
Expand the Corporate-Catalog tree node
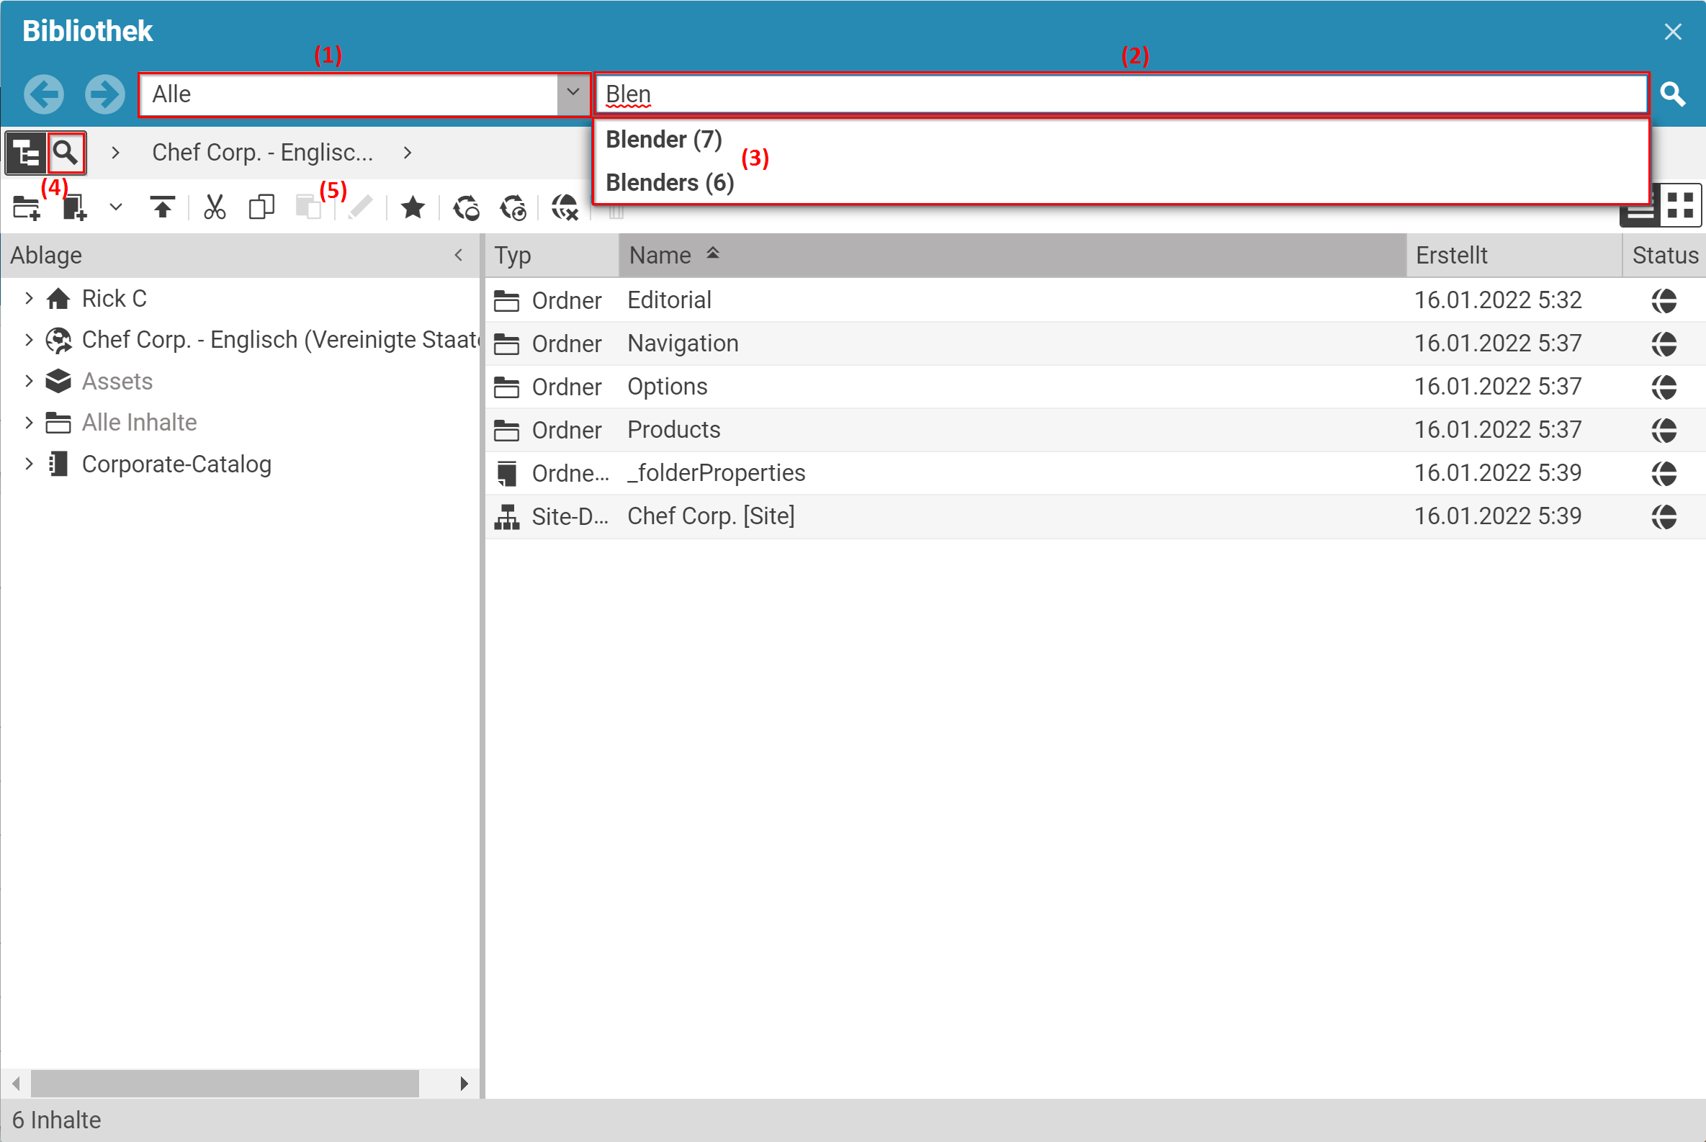(x=29, y=464)
